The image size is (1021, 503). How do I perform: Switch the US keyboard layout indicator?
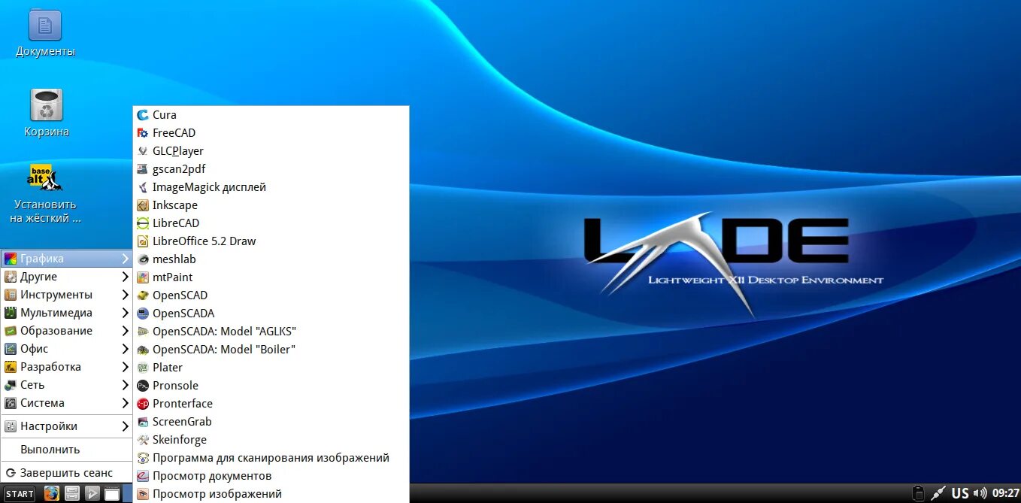[960, 494]
